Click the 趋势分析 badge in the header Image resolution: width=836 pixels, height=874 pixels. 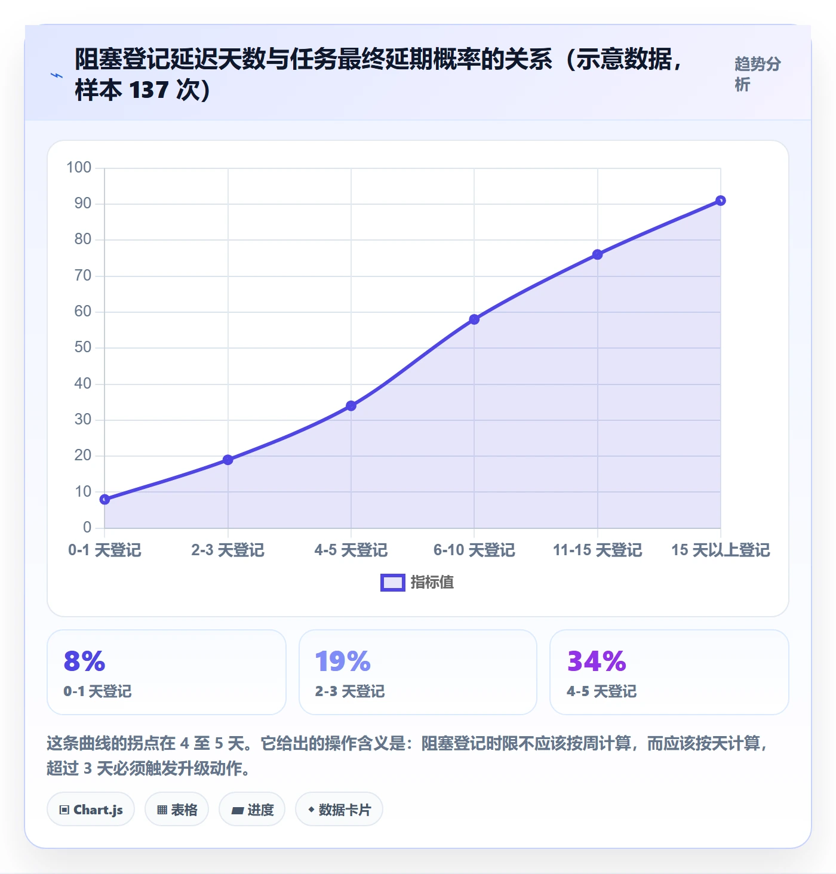pos(758,74)
